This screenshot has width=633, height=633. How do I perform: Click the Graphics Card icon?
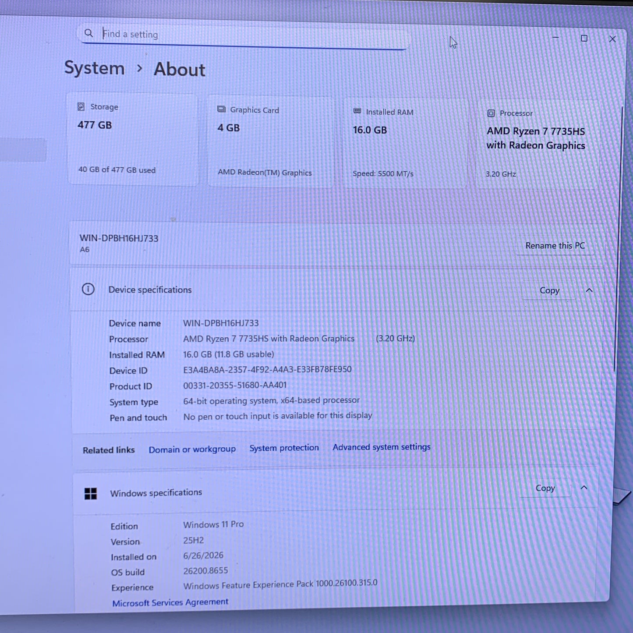click(222, 109)
